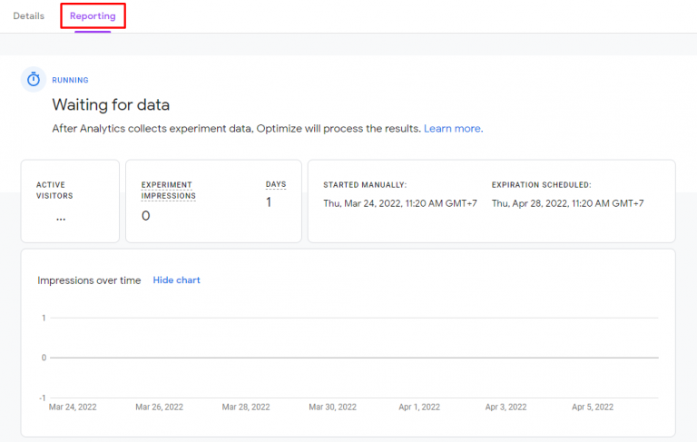Click Apr 5, 2022 on chart axis
Screen dimensions: 697x442
pos(593,408)
